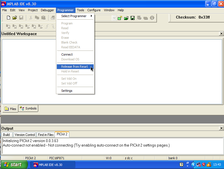224x169 pixels.
Task: Open the Debugger menu
Action: pos(48,10)
